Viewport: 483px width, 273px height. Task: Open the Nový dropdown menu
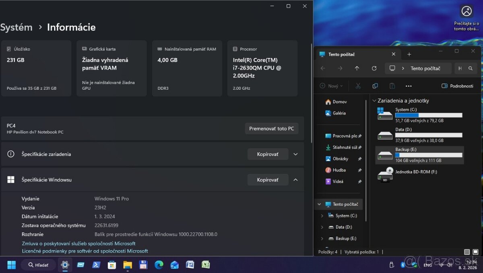tap(331, 86)
